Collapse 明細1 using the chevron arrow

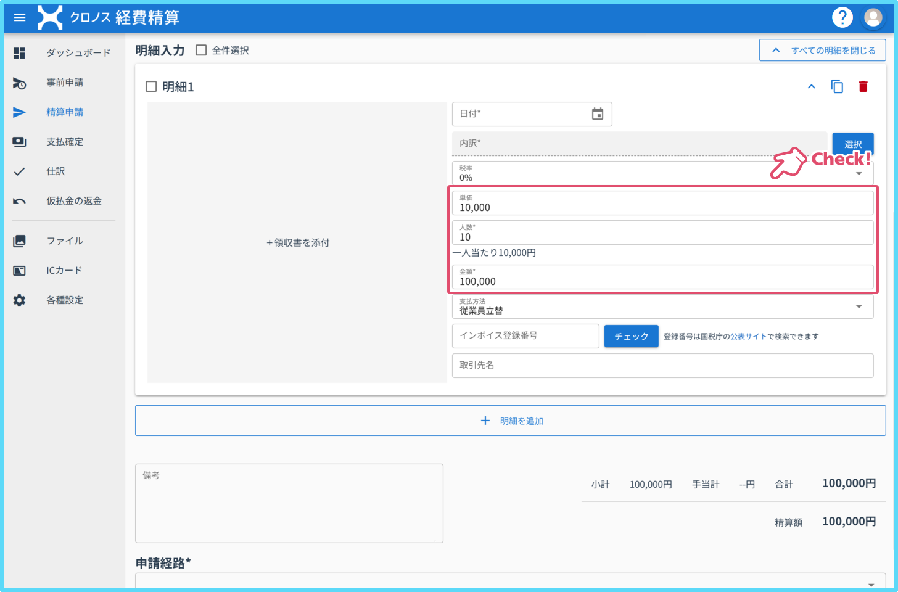click(x=812, y=87)
